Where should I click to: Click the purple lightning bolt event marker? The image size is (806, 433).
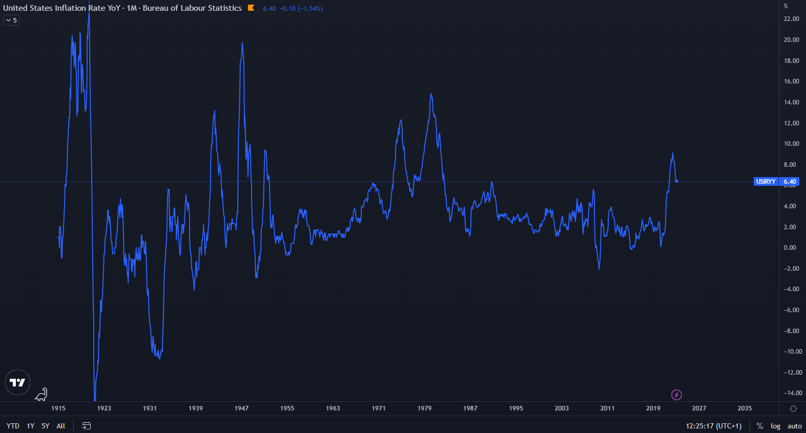pyautogui.click(x=676, y=395)
